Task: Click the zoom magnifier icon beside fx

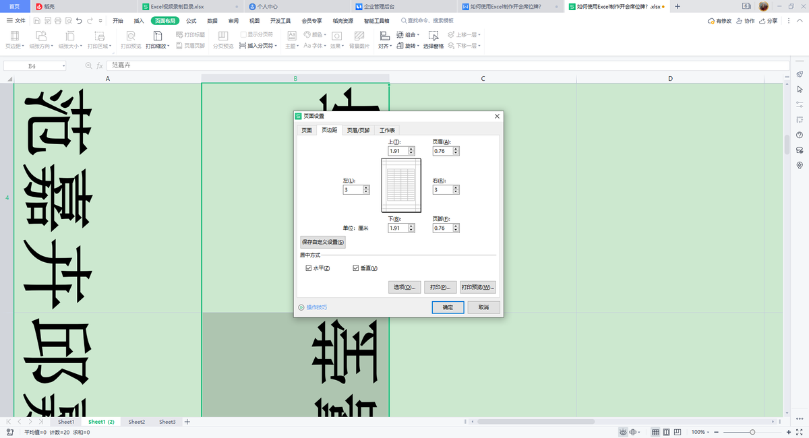Action: (x=88, y=65)
